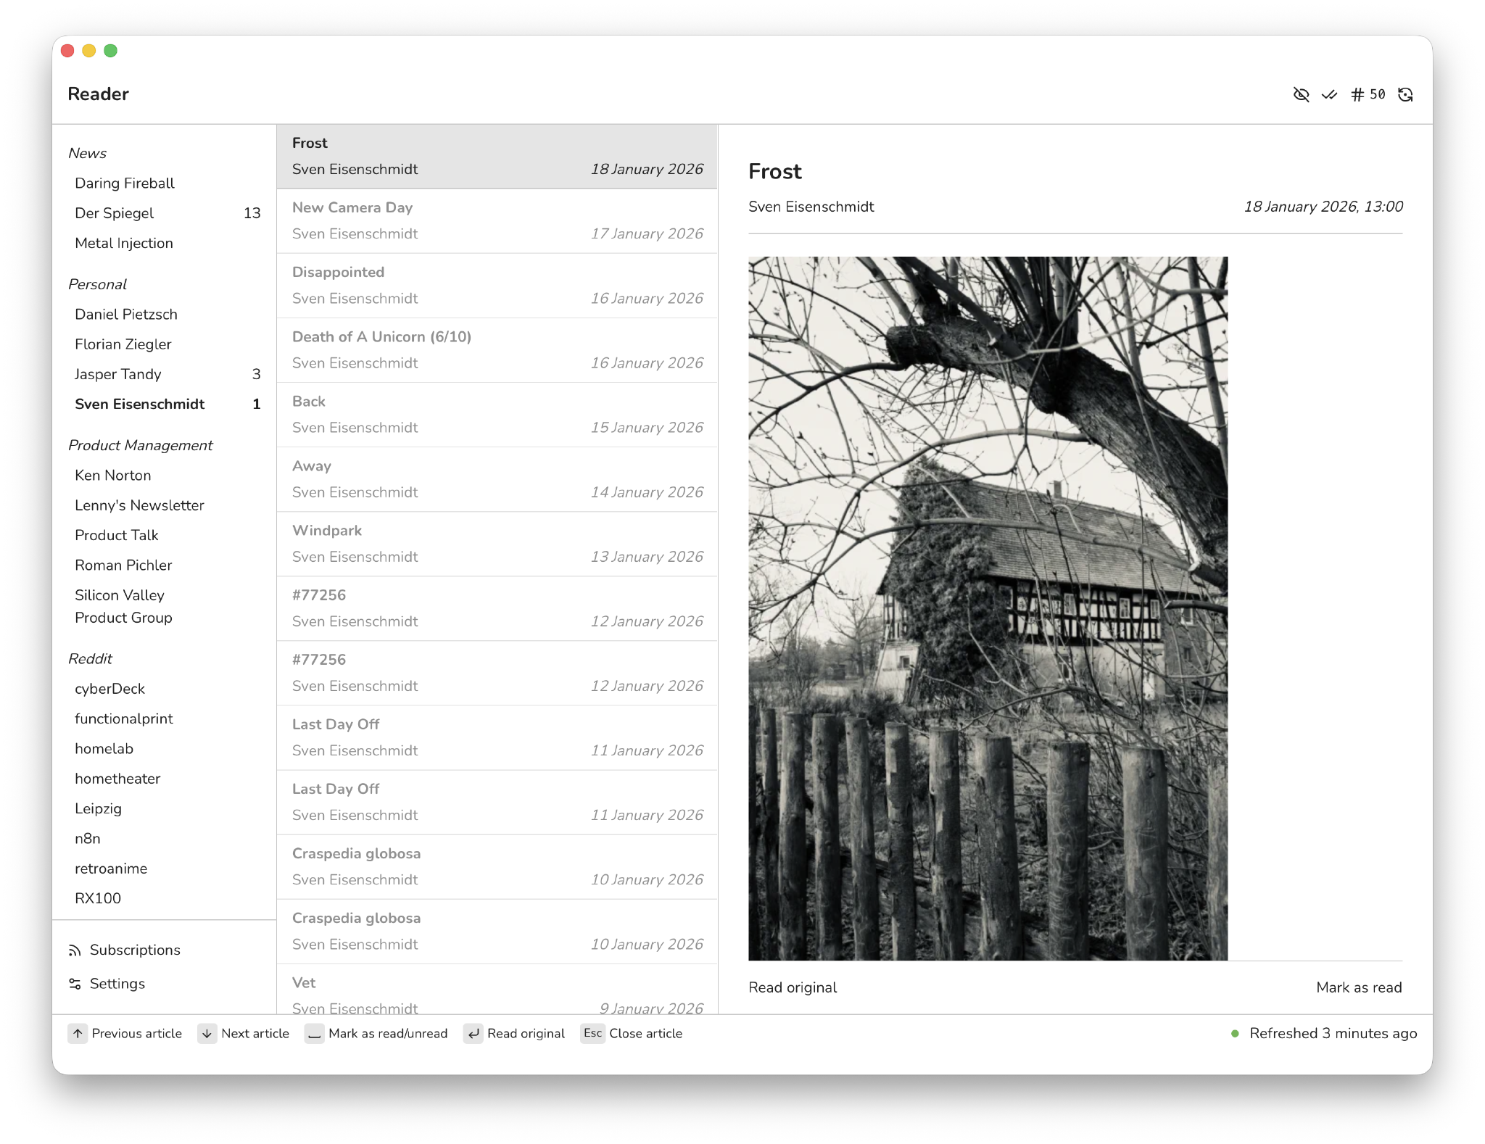1485x1144 pixels.
Task: Click the down-arrow next article shortcut icon
Action: 207,1034
